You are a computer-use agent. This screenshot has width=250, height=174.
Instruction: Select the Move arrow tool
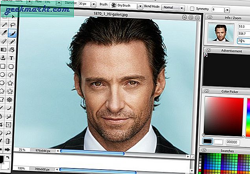click(13, 16)
